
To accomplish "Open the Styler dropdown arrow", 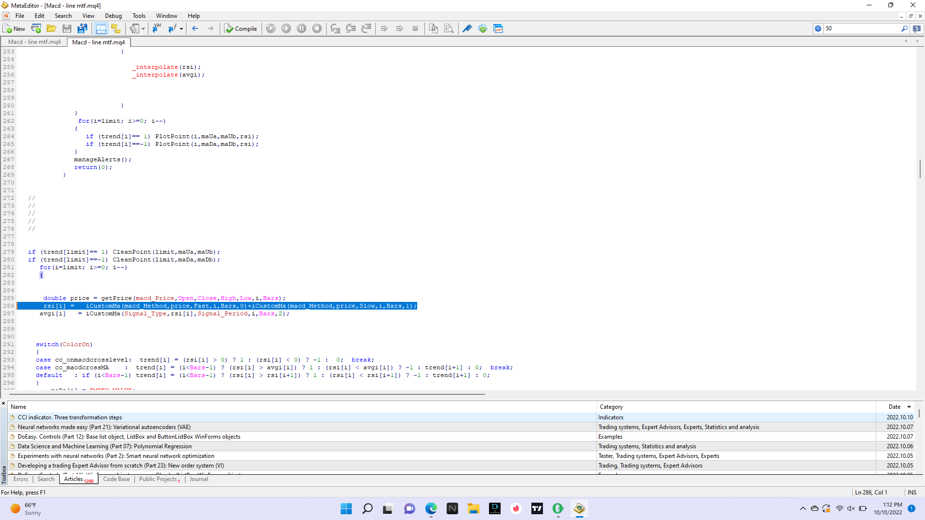I will pyautogui.click(x=143, y=29).
